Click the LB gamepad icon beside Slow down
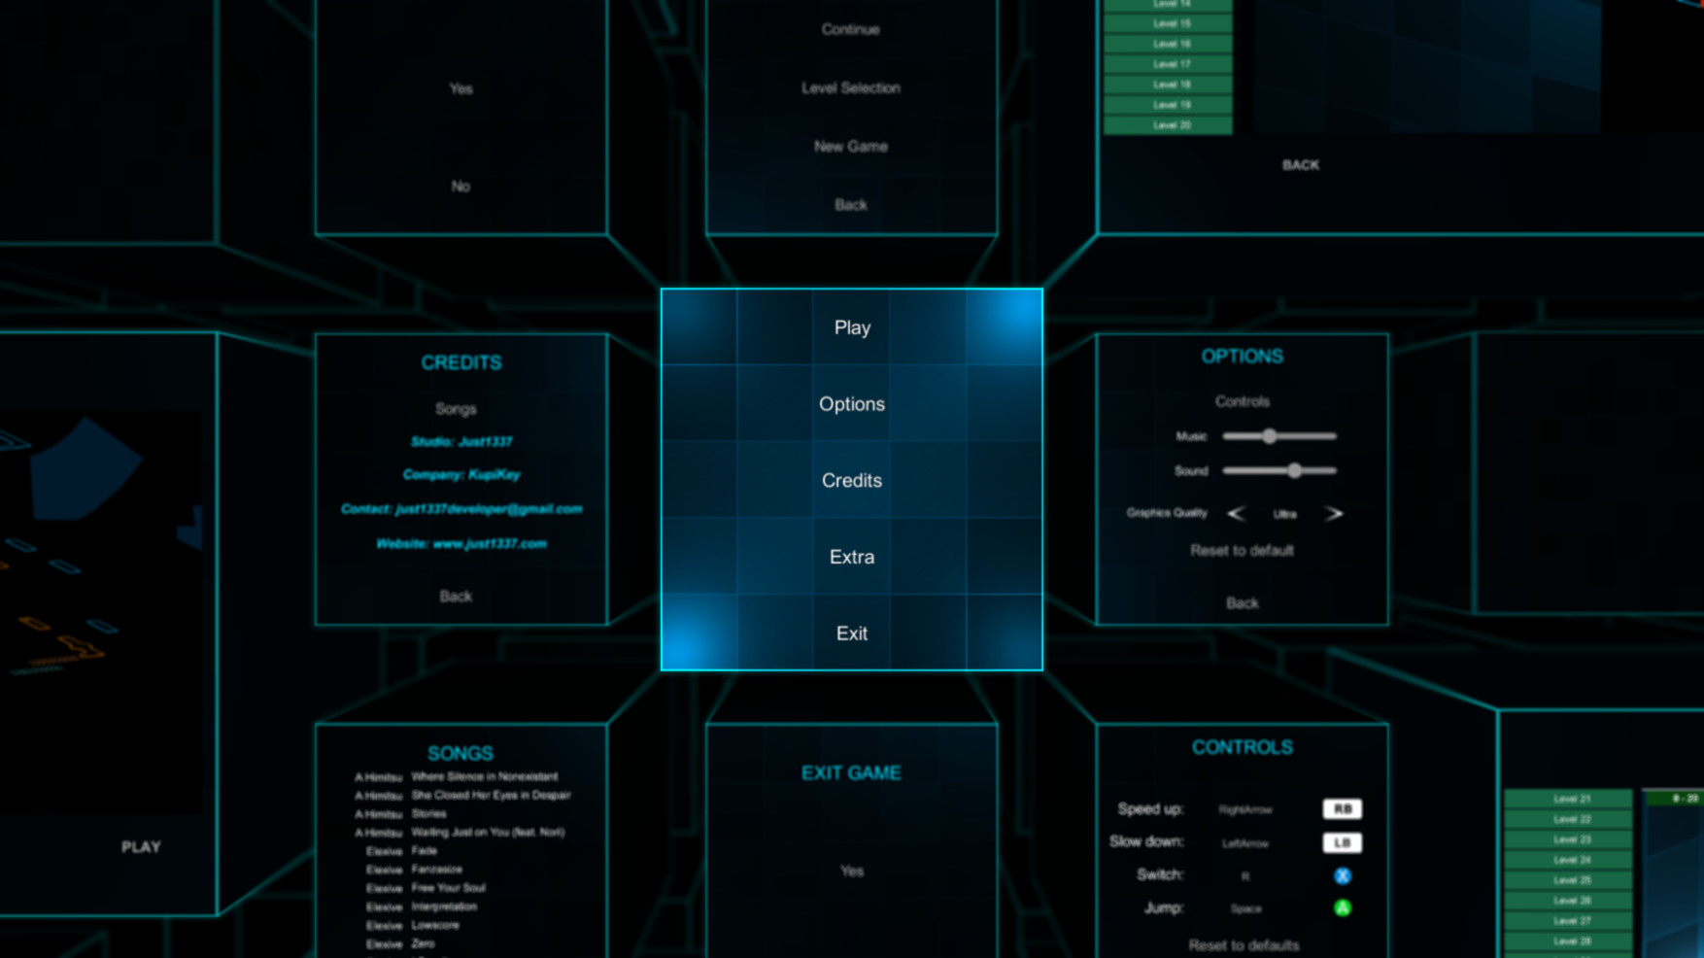Screen dimensions: 1704x958 click(x=1342, y=842)
